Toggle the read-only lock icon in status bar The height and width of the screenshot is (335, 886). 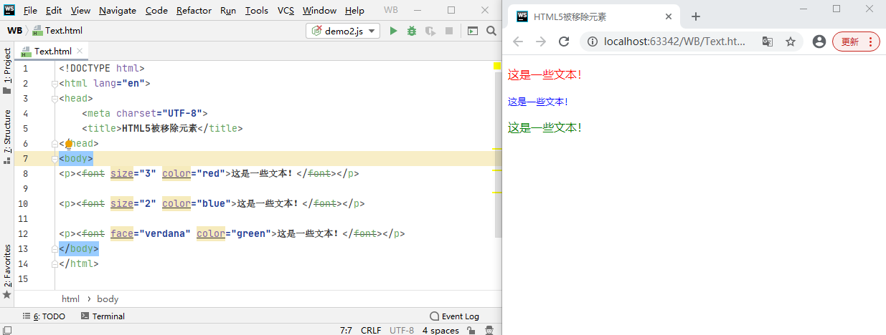470,330
